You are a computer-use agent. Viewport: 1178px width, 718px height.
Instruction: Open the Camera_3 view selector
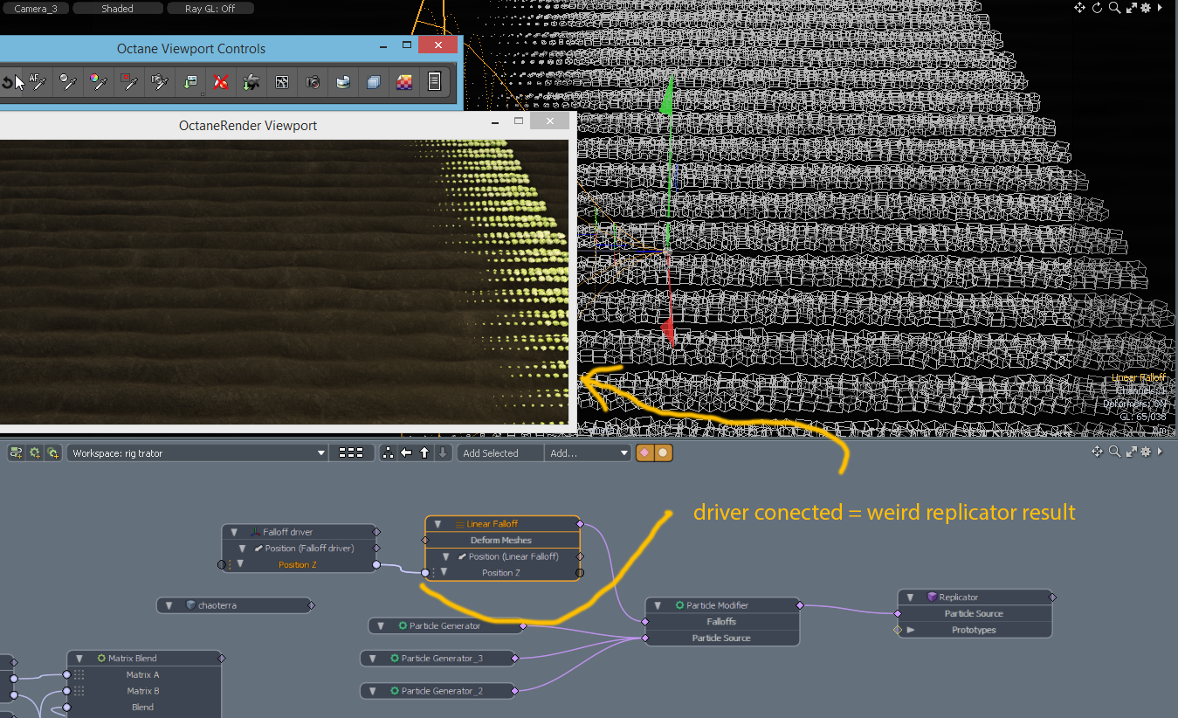pyautogui.click(x=35, y=8)
